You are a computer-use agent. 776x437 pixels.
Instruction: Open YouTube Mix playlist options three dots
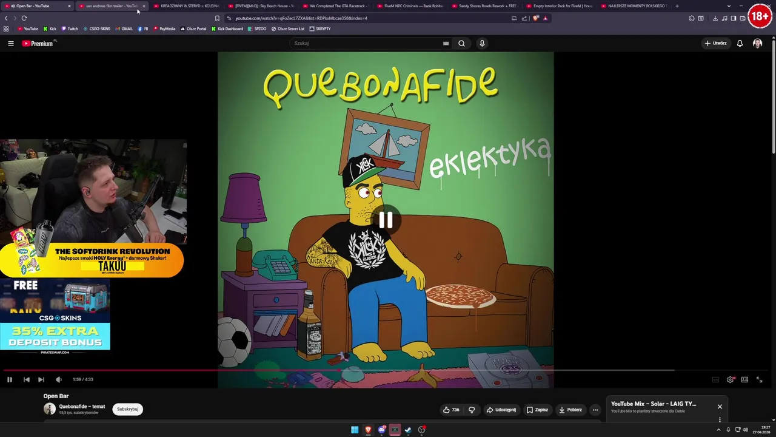pyautogui.click(x=720, y=419)
